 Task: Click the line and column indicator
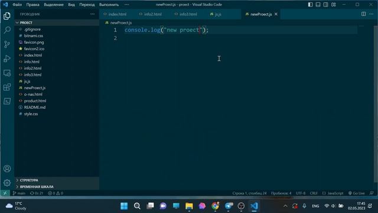(x=249, y=193)
